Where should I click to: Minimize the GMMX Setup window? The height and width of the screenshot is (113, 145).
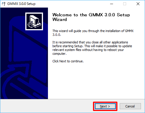112,4
